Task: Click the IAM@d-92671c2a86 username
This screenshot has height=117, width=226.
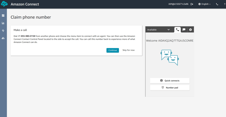Action: 178,4
